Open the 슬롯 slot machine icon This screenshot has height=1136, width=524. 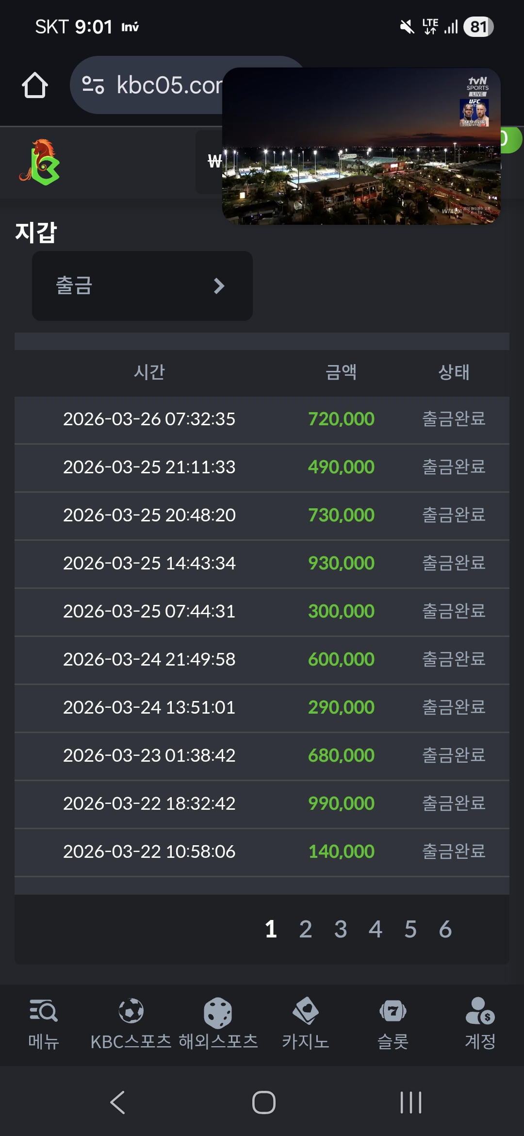393,1012
